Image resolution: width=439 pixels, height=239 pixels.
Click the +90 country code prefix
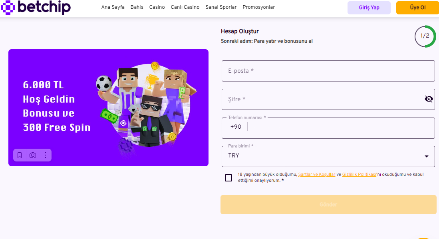click(x=236, y=127)
